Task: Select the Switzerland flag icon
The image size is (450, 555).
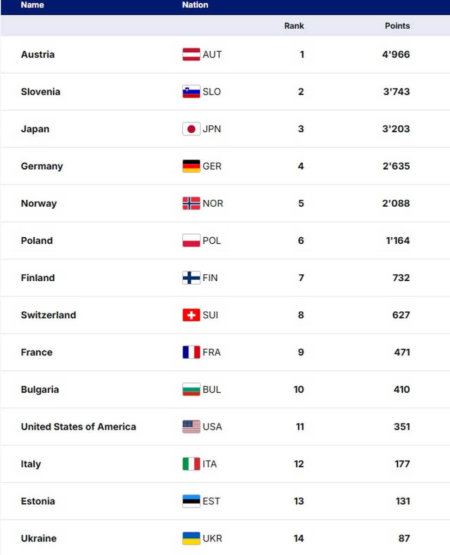Action: pyautogui.click(x=191, y=315)
